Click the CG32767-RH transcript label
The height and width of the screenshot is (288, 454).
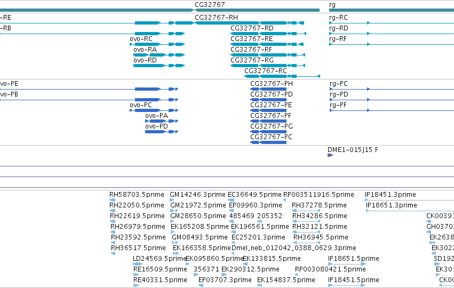tap(216, 18)
